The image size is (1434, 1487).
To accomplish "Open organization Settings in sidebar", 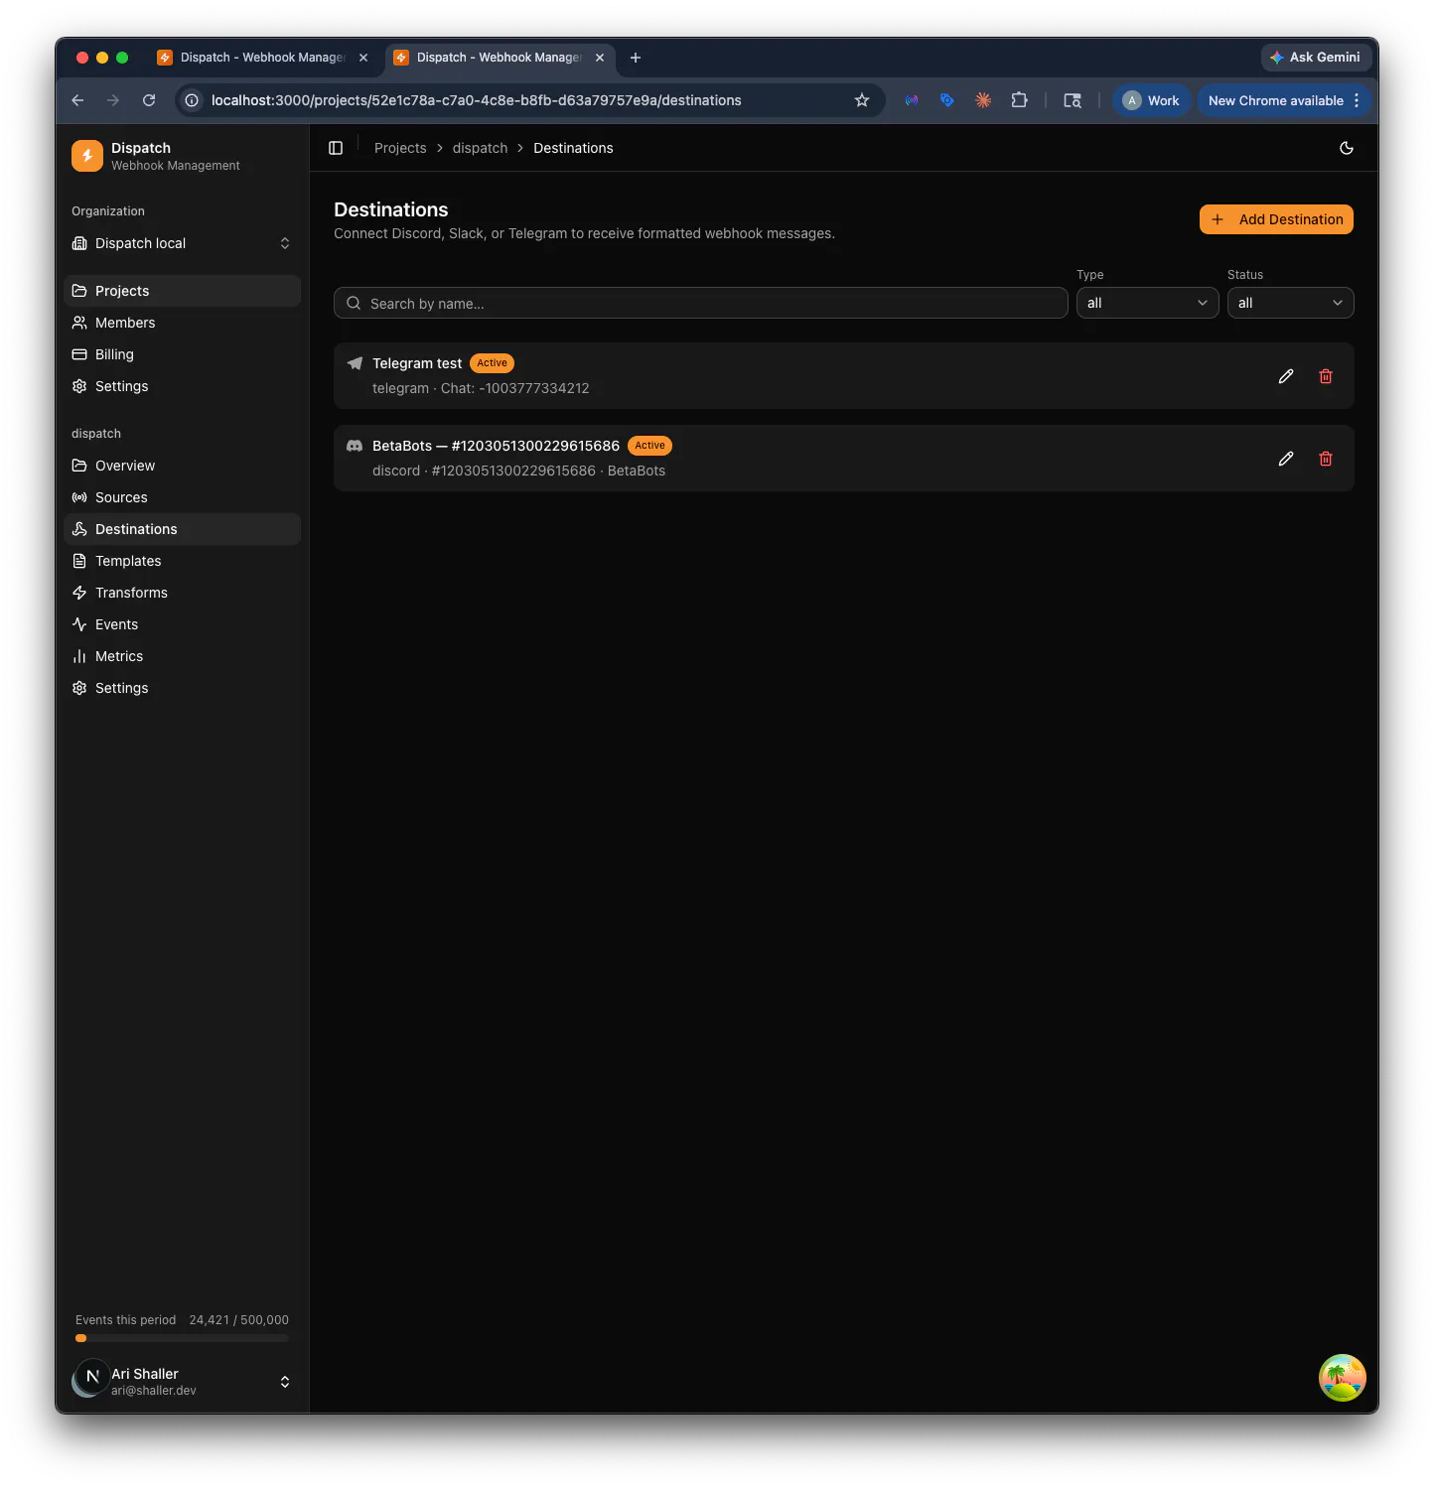I will (x=182, y=386).
